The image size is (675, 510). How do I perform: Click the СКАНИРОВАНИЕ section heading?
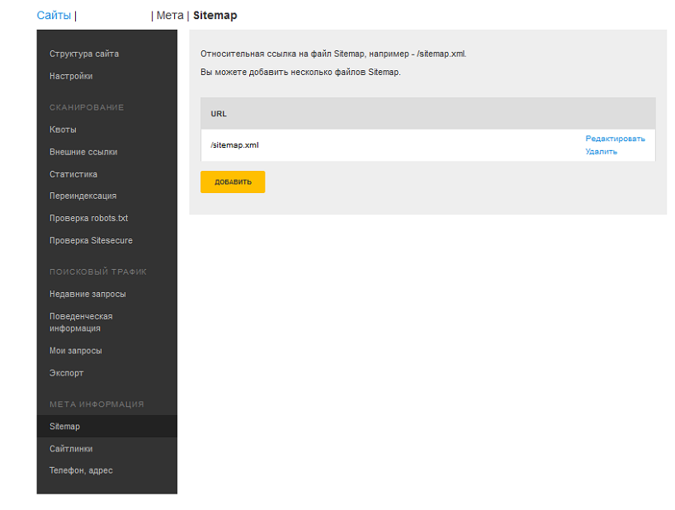pos(87,107)
